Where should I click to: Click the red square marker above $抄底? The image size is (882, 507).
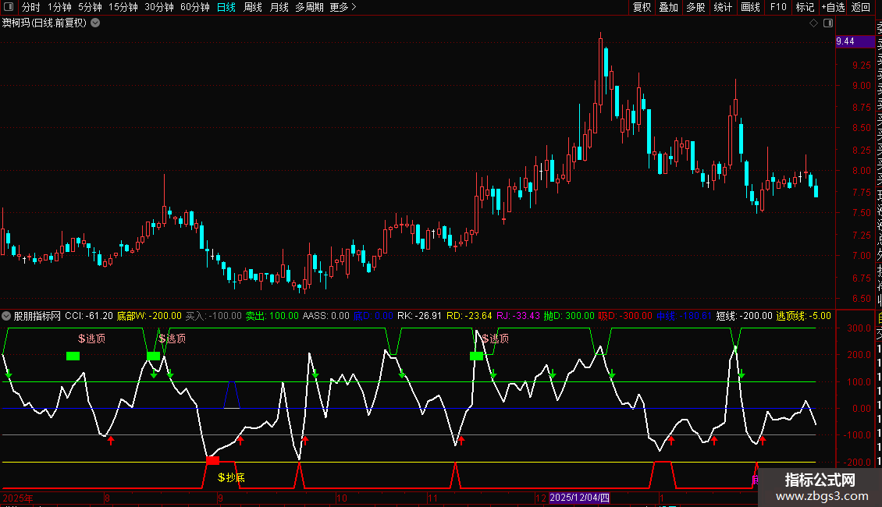(x=212, y=460)
